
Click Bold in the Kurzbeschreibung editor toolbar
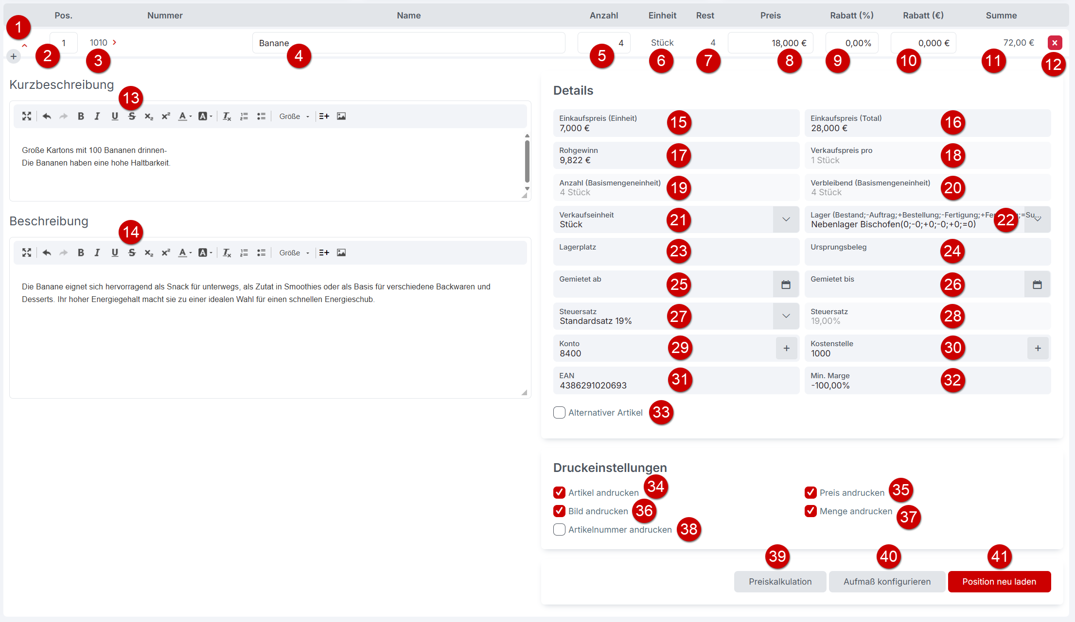(x=81, y=116)
